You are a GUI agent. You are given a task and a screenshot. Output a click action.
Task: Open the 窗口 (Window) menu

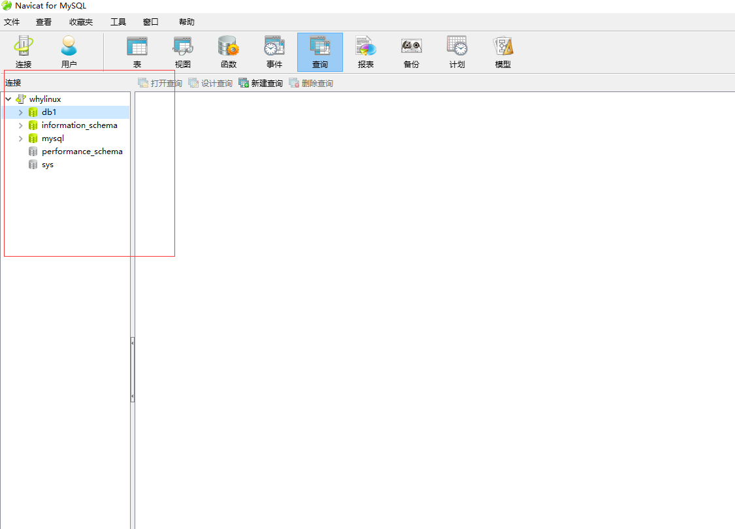point(151,22)
